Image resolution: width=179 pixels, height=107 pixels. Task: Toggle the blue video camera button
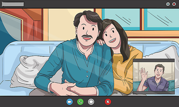coord(70,102)
